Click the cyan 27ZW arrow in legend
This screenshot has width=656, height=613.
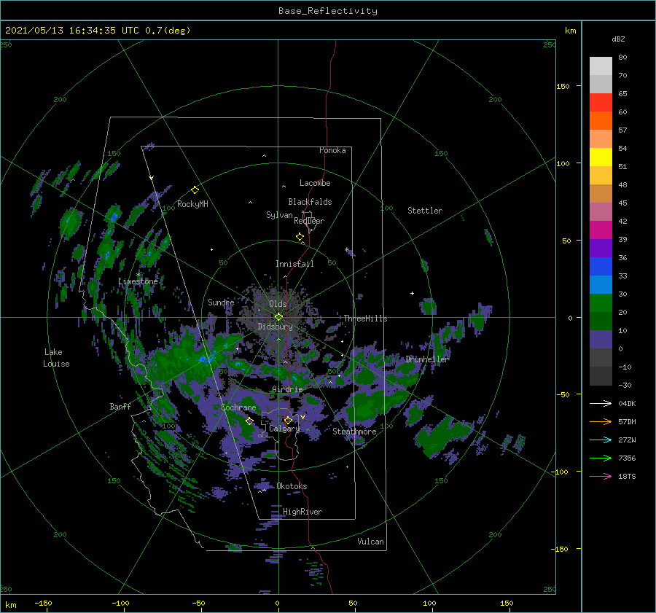point(601,440)
